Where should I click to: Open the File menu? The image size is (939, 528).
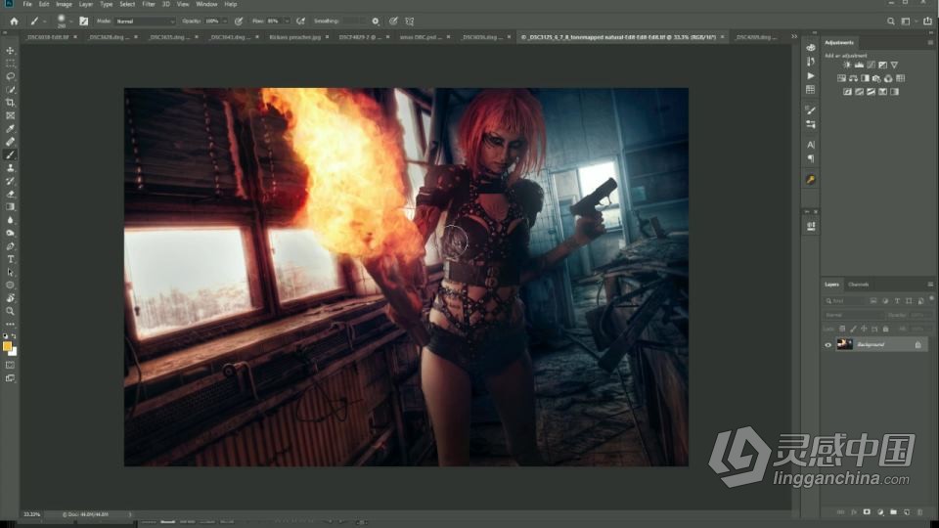(x=27, y=4)
